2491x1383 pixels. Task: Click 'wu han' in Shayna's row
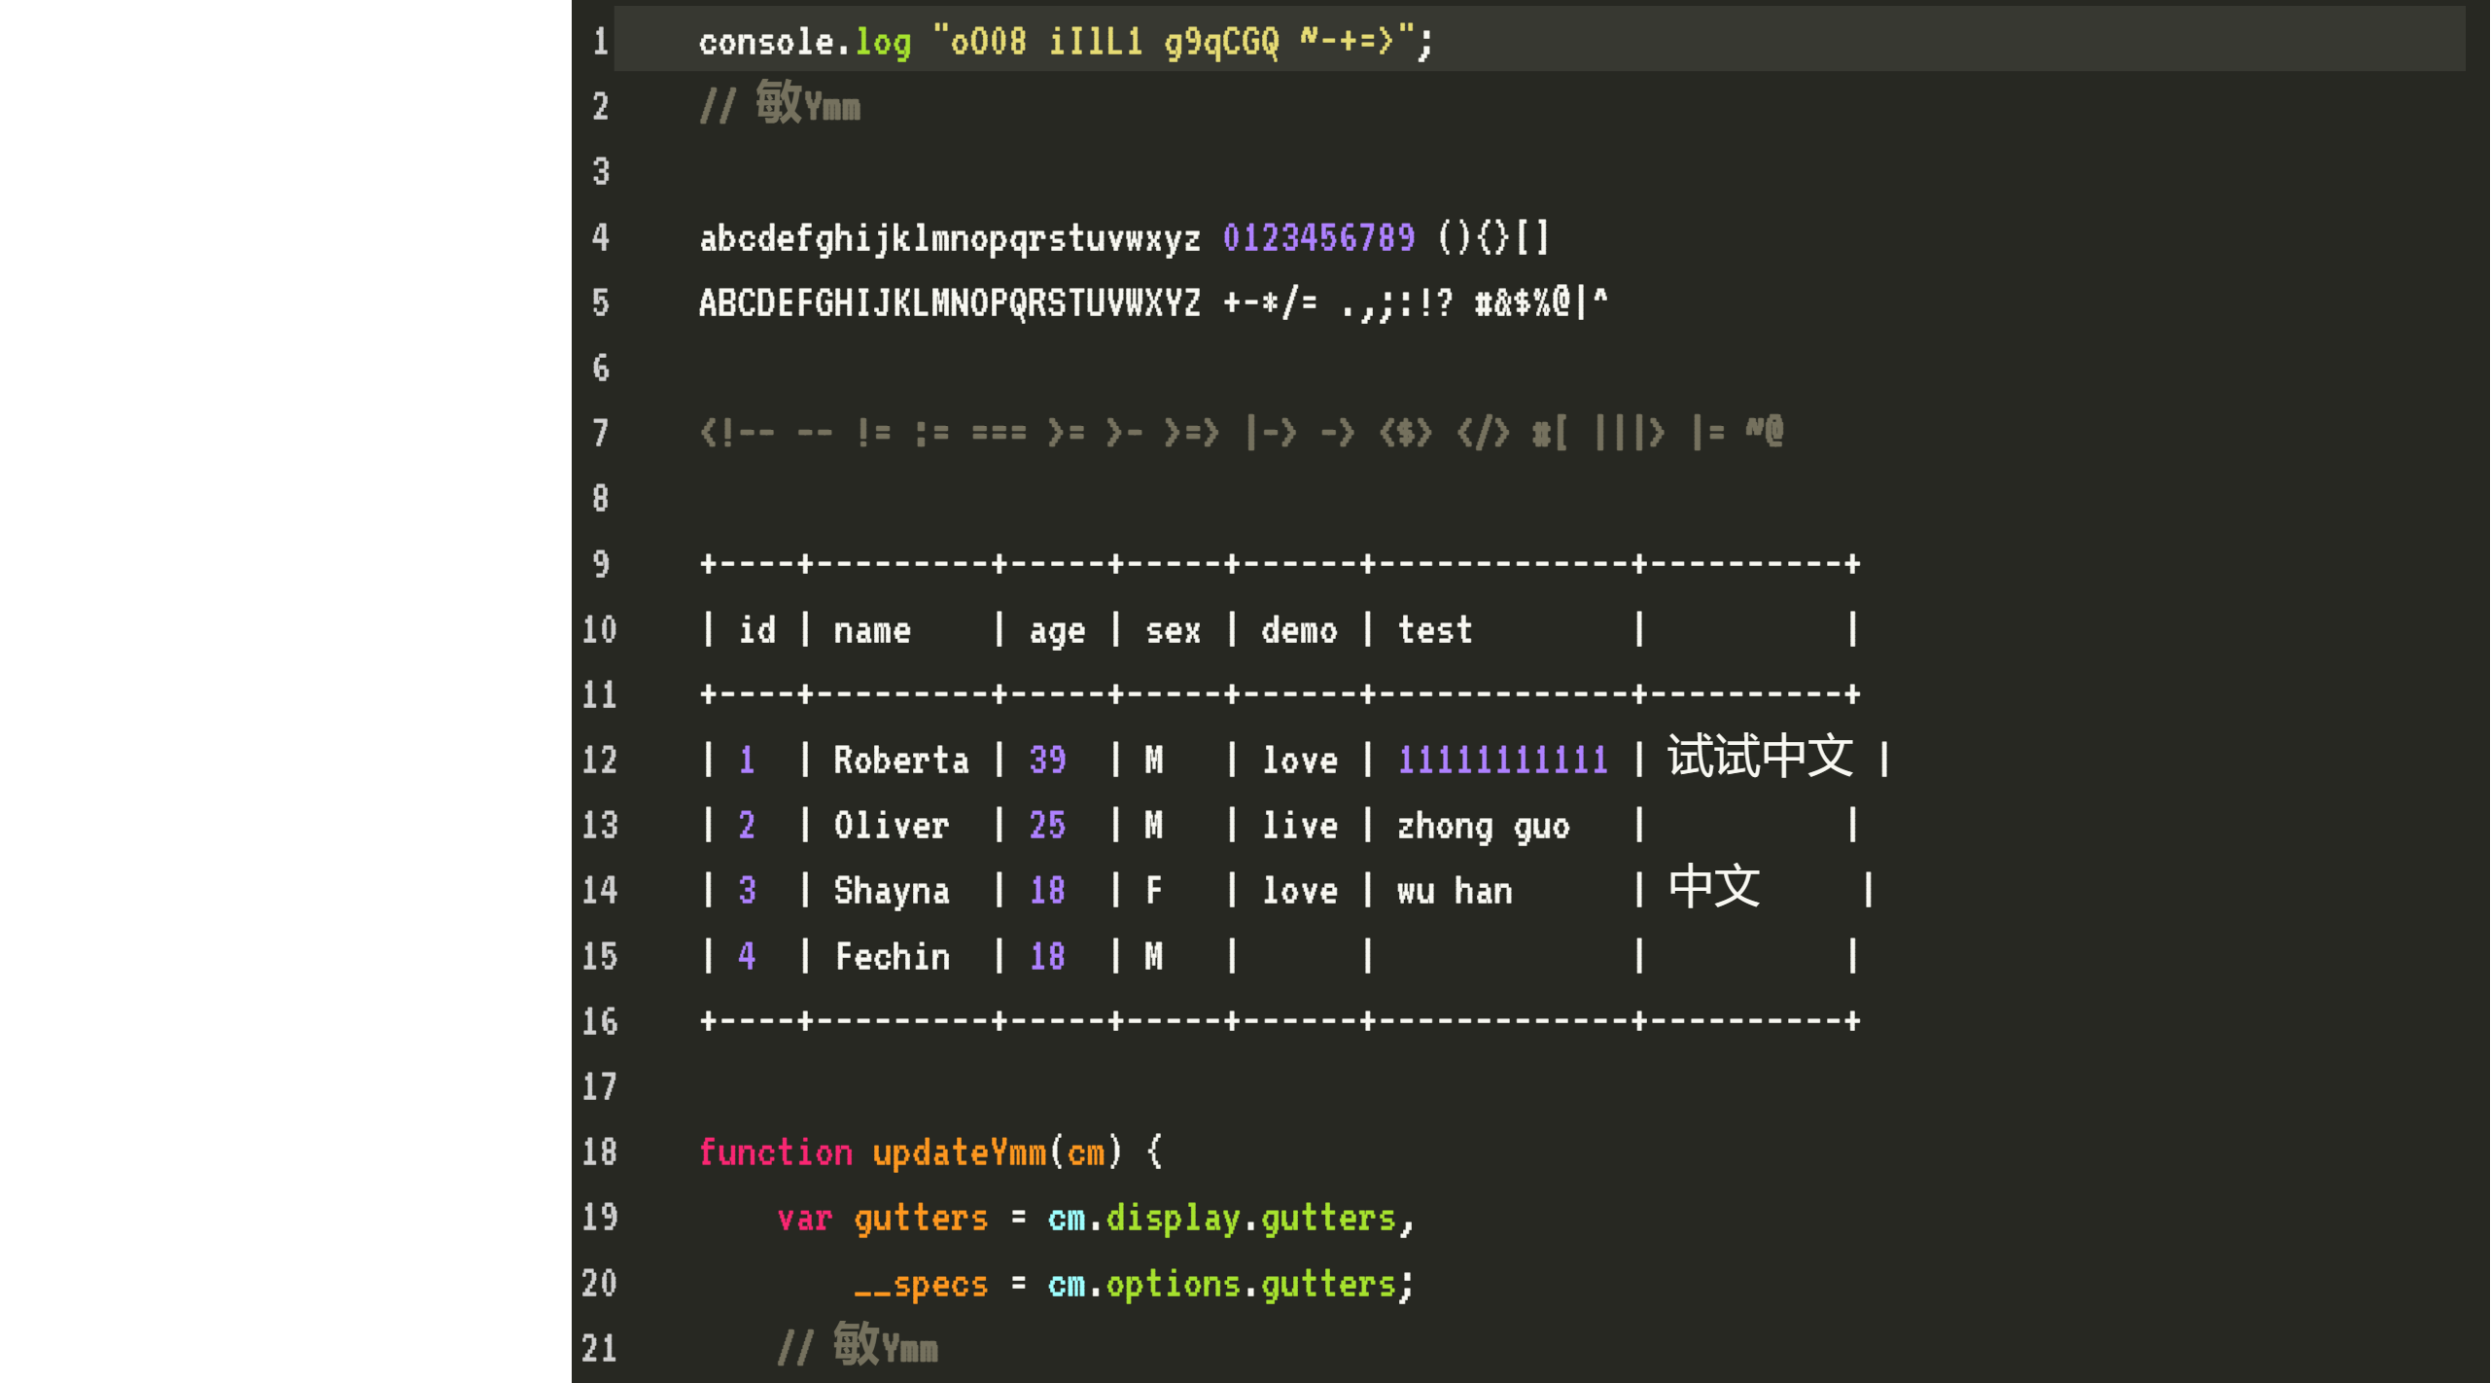1455,891
